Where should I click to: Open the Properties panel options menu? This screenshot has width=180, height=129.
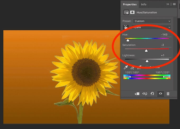click(174, 4)
